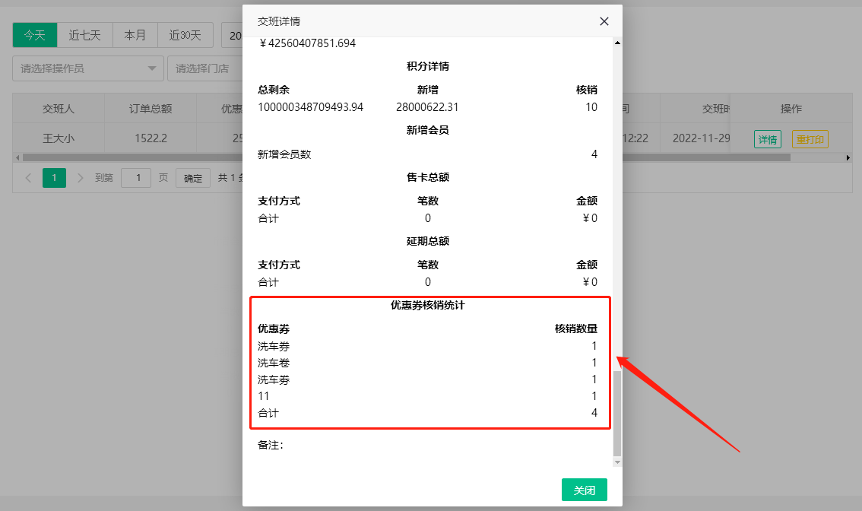Choose the 近30天 date filter
862x511 pixels.
point(185,35)
